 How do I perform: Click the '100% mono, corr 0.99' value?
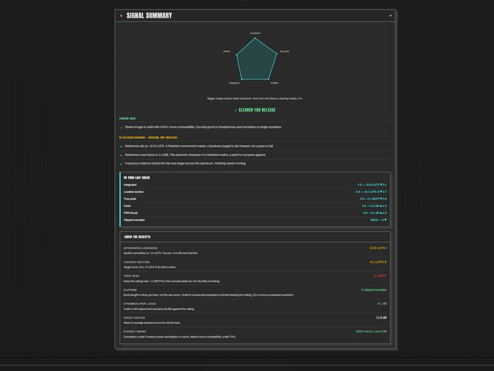pos(371,331)
